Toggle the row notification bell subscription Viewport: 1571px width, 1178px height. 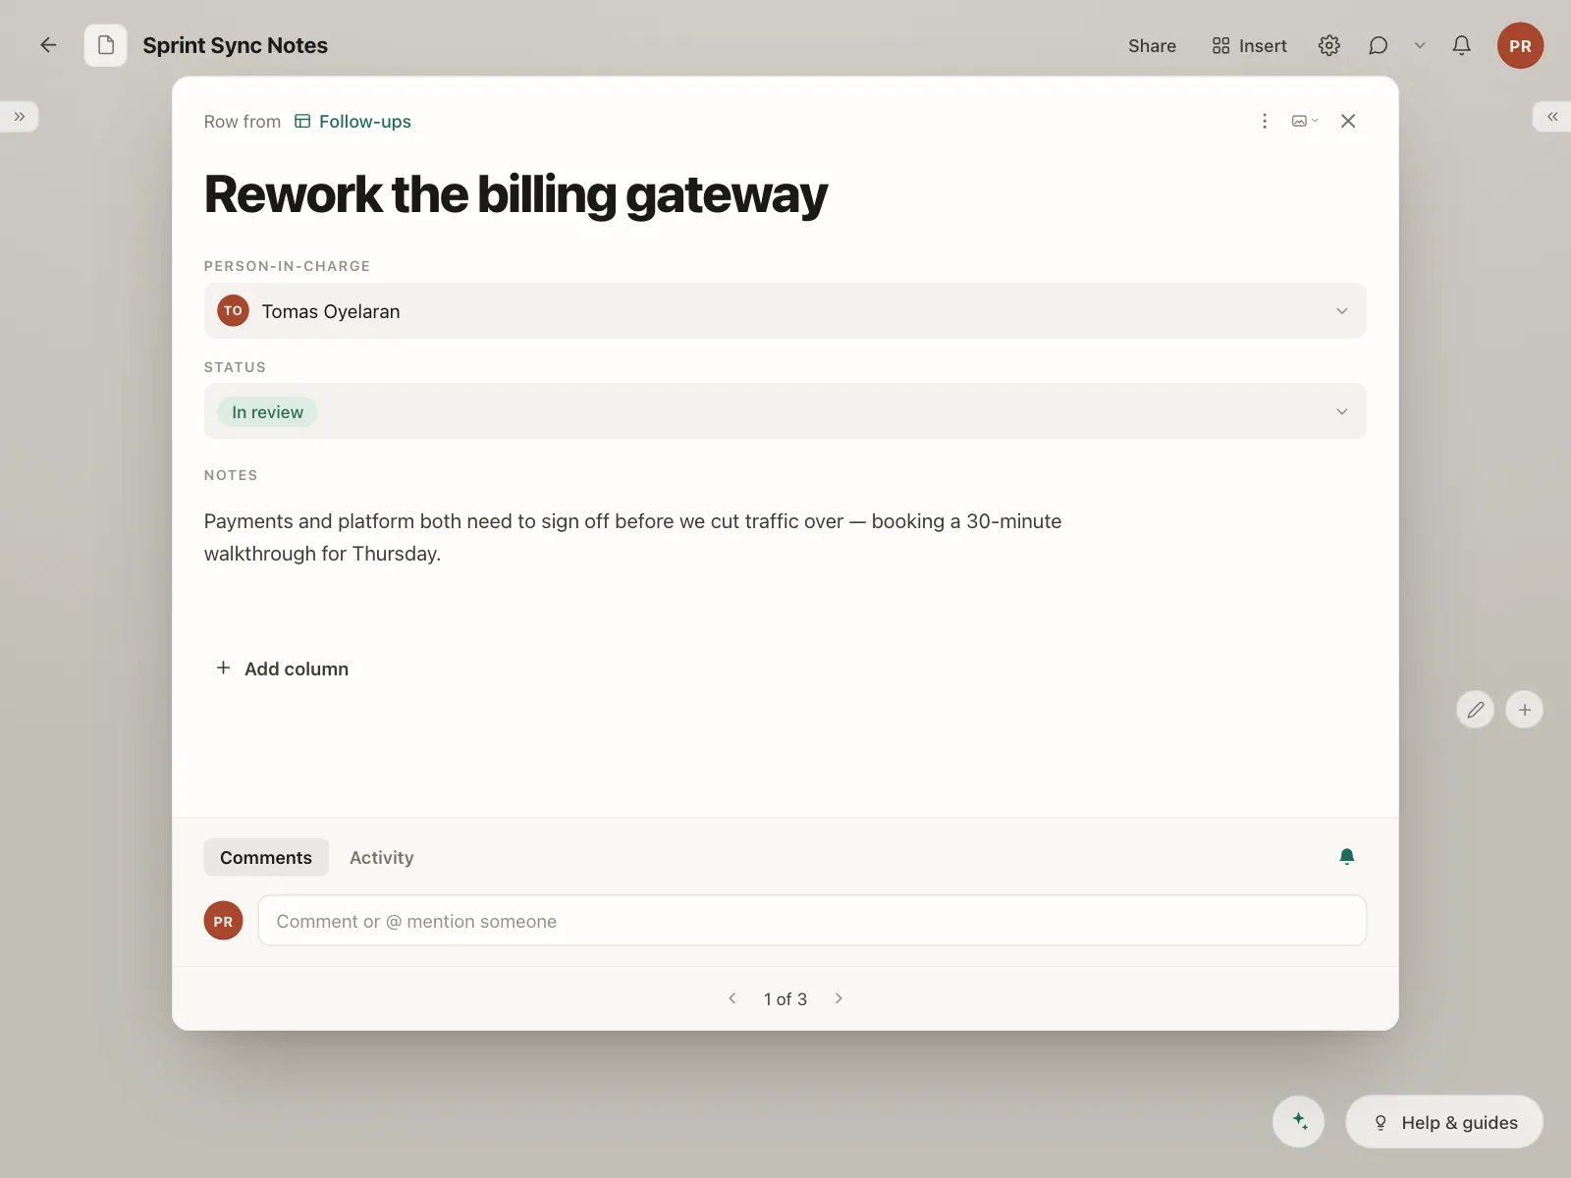coord(1347,857)
